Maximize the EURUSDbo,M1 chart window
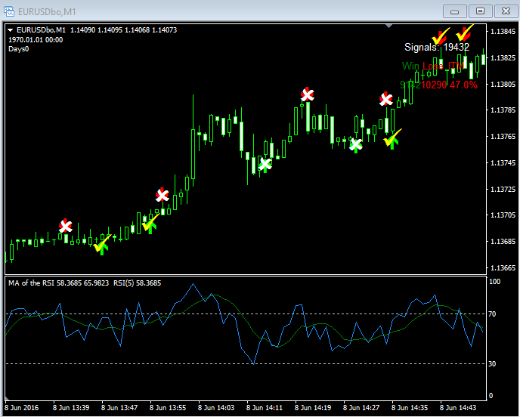 click(x=480, y=11)
